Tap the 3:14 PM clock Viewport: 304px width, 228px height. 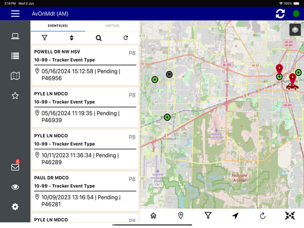click(x=10, y=3)
